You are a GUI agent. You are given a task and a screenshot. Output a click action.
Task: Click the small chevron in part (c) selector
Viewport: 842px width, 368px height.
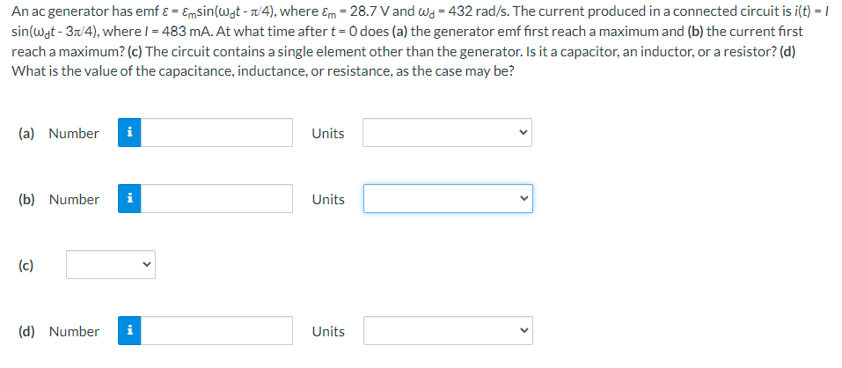pos(145,265)
